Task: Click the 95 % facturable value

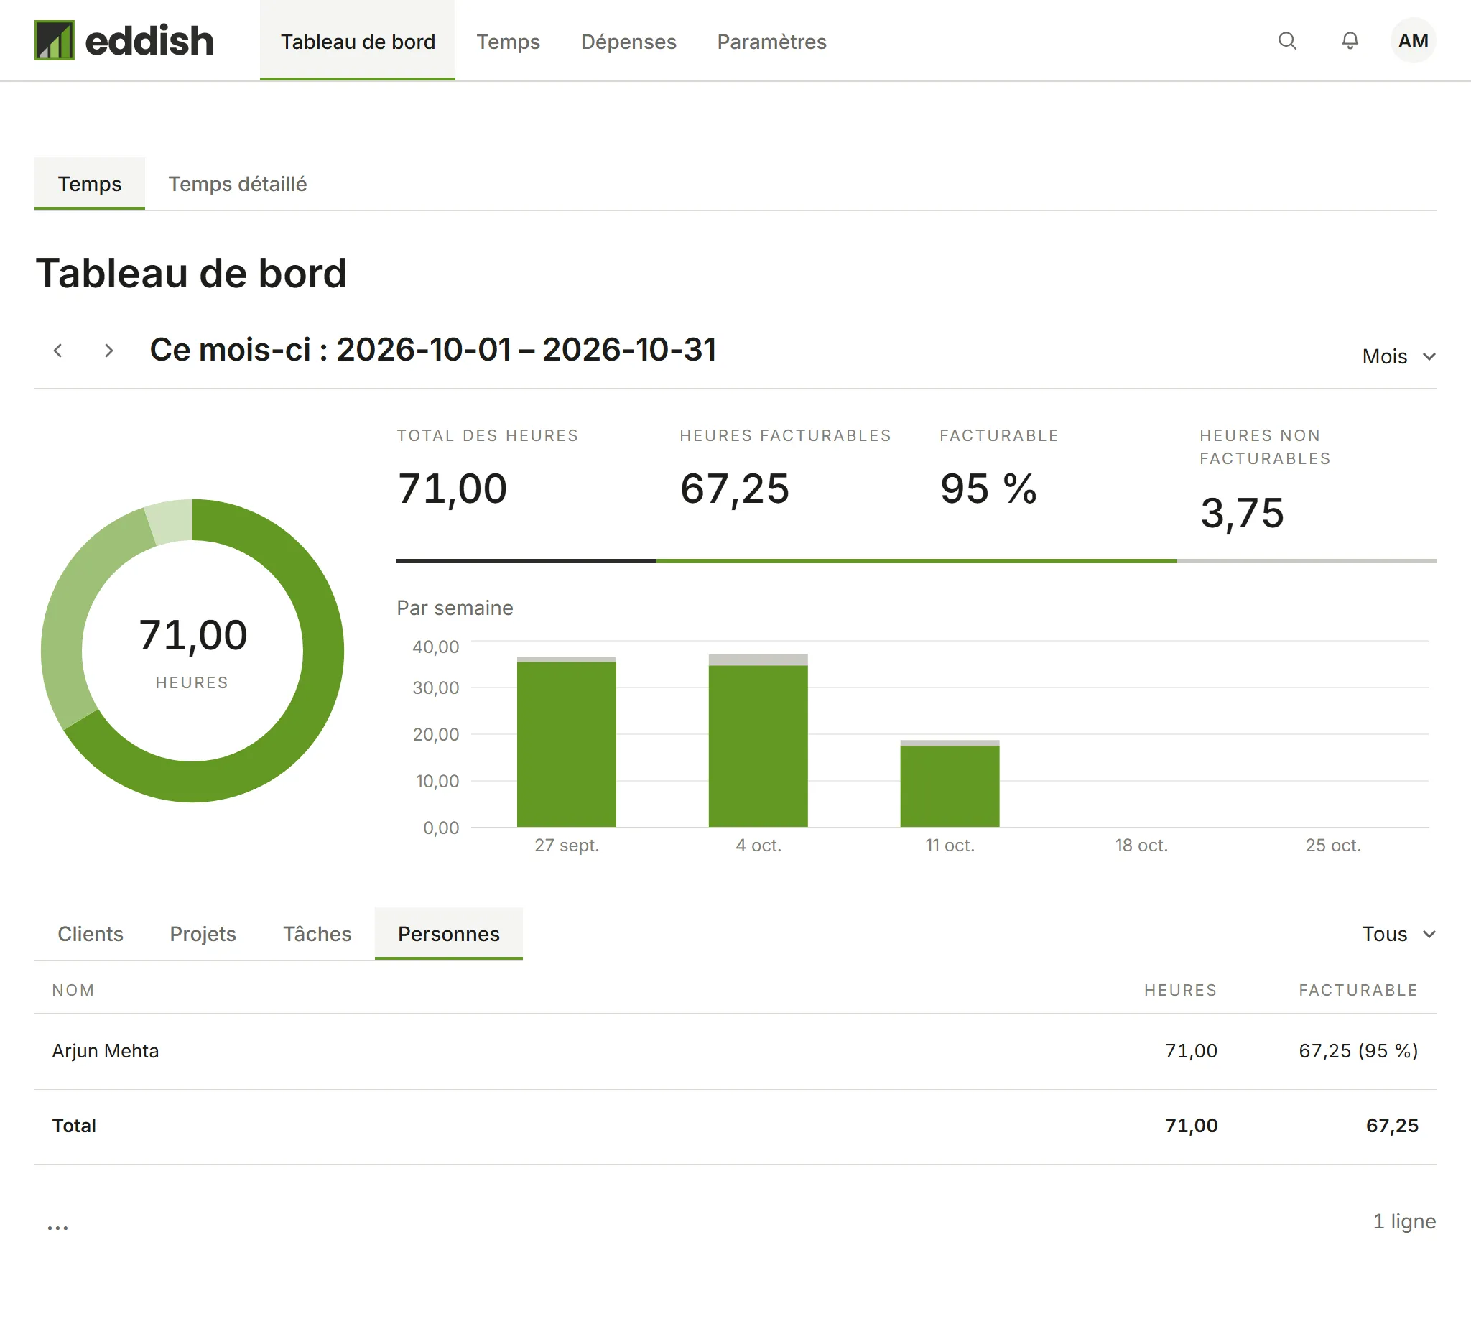Action: point(988,488)
